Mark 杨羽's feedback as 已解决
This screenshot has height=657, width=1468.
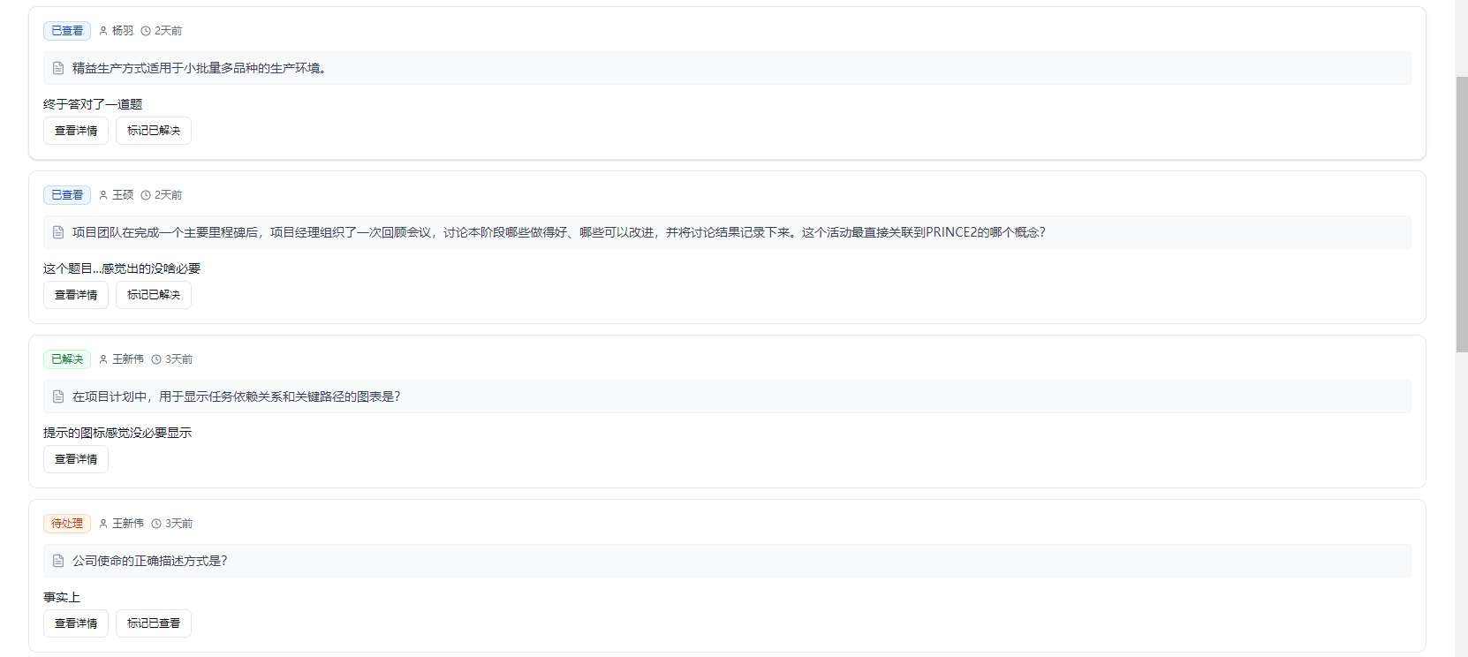click(x=153, y=131)
